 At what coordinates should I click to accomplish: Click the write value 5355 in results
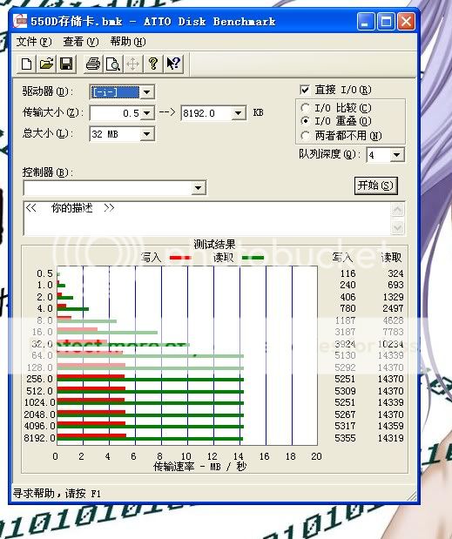[345, 438]
